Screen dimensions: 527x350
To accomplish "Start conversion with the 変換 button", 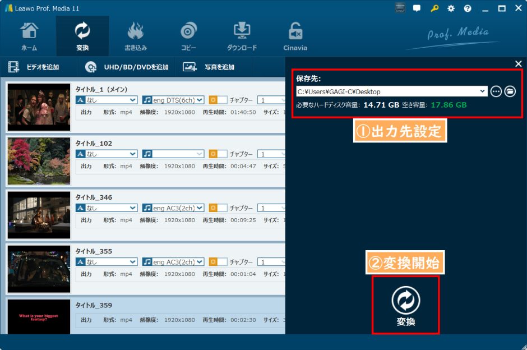I will click(406, 304).
